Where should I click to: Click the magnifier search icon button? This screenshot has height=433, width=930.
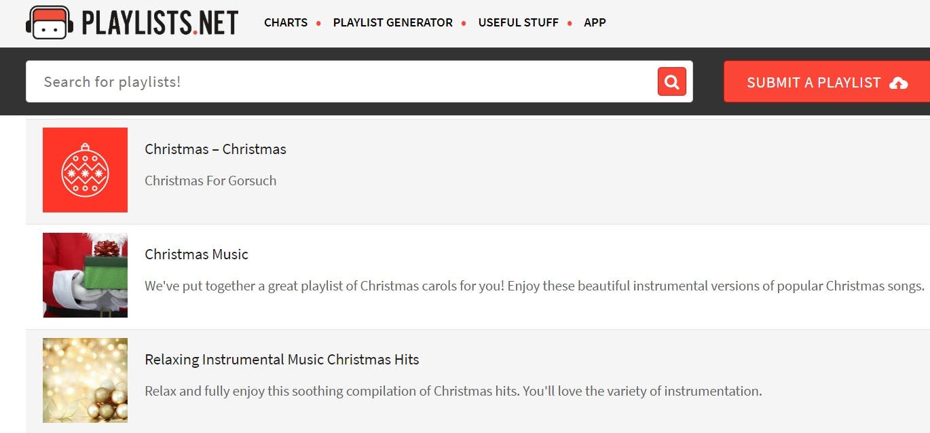(671, 82)
